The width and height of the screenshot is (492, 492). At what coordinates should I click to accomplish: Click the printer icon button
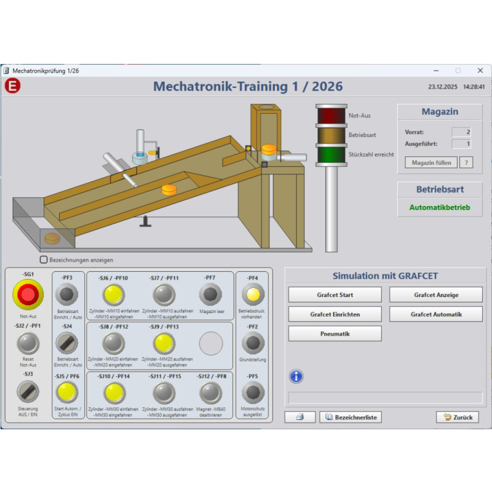(300, 417)
